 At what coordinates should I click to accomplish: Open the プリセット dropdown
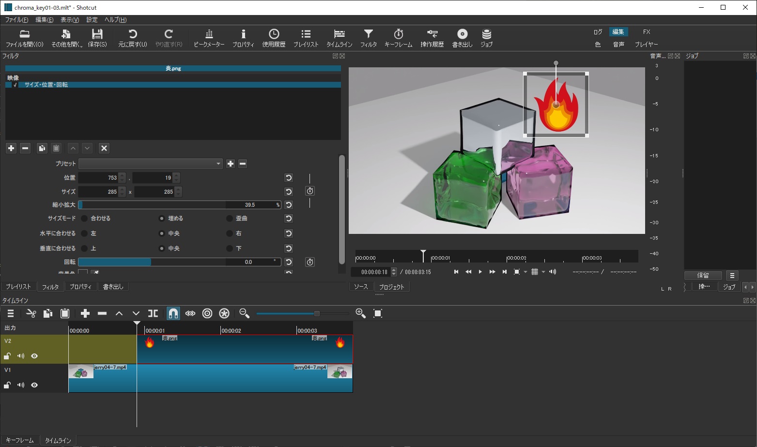pos(151,164)
